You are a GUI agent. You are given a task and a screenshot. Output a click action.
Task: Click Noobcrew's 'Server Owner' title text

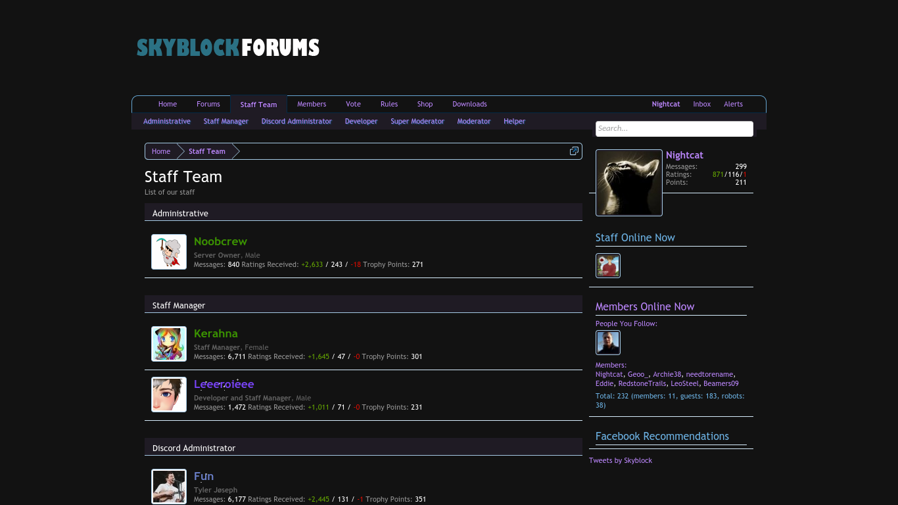217,255
